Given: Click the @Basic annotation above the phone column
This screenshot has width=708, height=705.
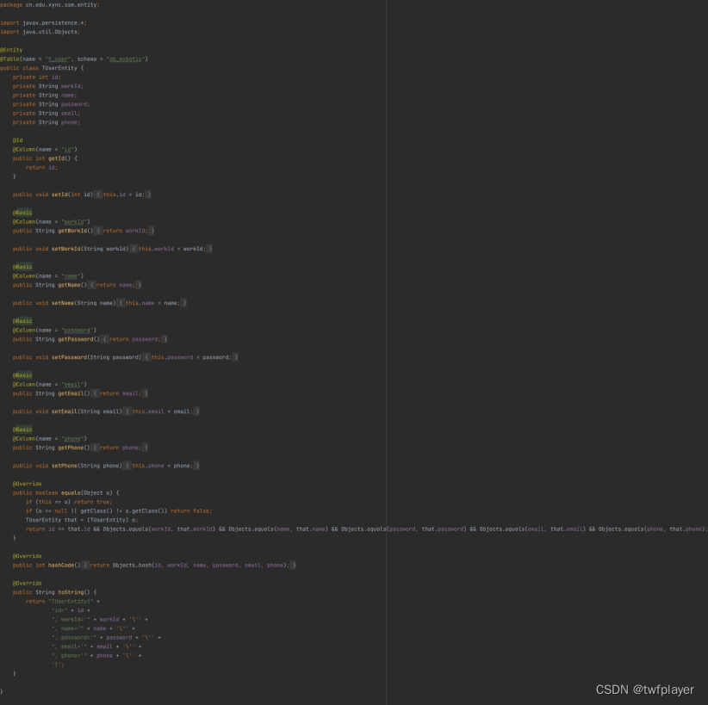Looking at the screenshot, I should coord(22,430).
